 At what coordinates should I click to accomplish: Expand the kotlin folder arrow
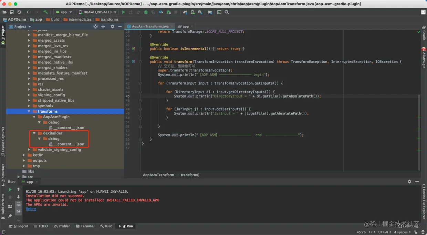tap(24, 155)
